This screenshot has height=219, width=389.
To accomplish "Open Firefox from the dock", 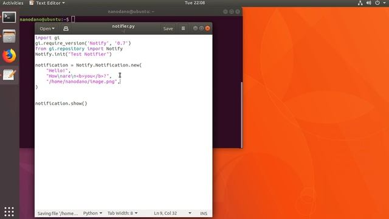I will point(9,55).
